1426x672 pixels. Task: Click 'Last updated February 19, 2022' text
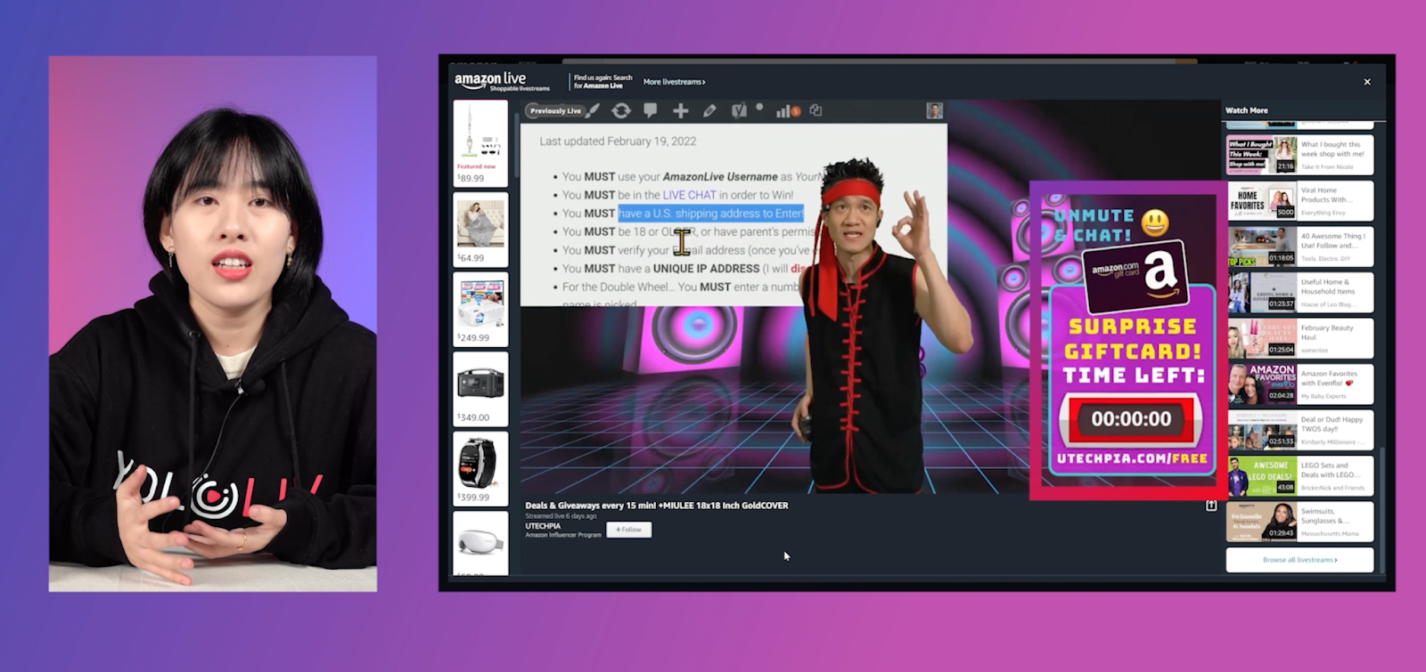point(618,142)
